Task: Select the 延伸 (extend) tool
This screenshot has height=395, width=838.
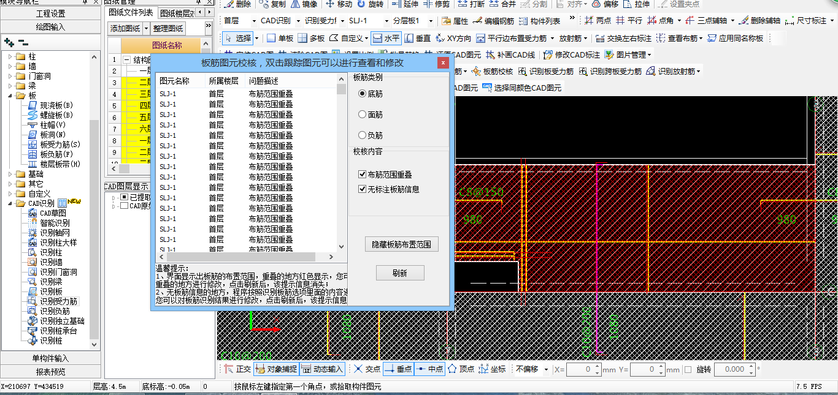Action: click(405, 4)
